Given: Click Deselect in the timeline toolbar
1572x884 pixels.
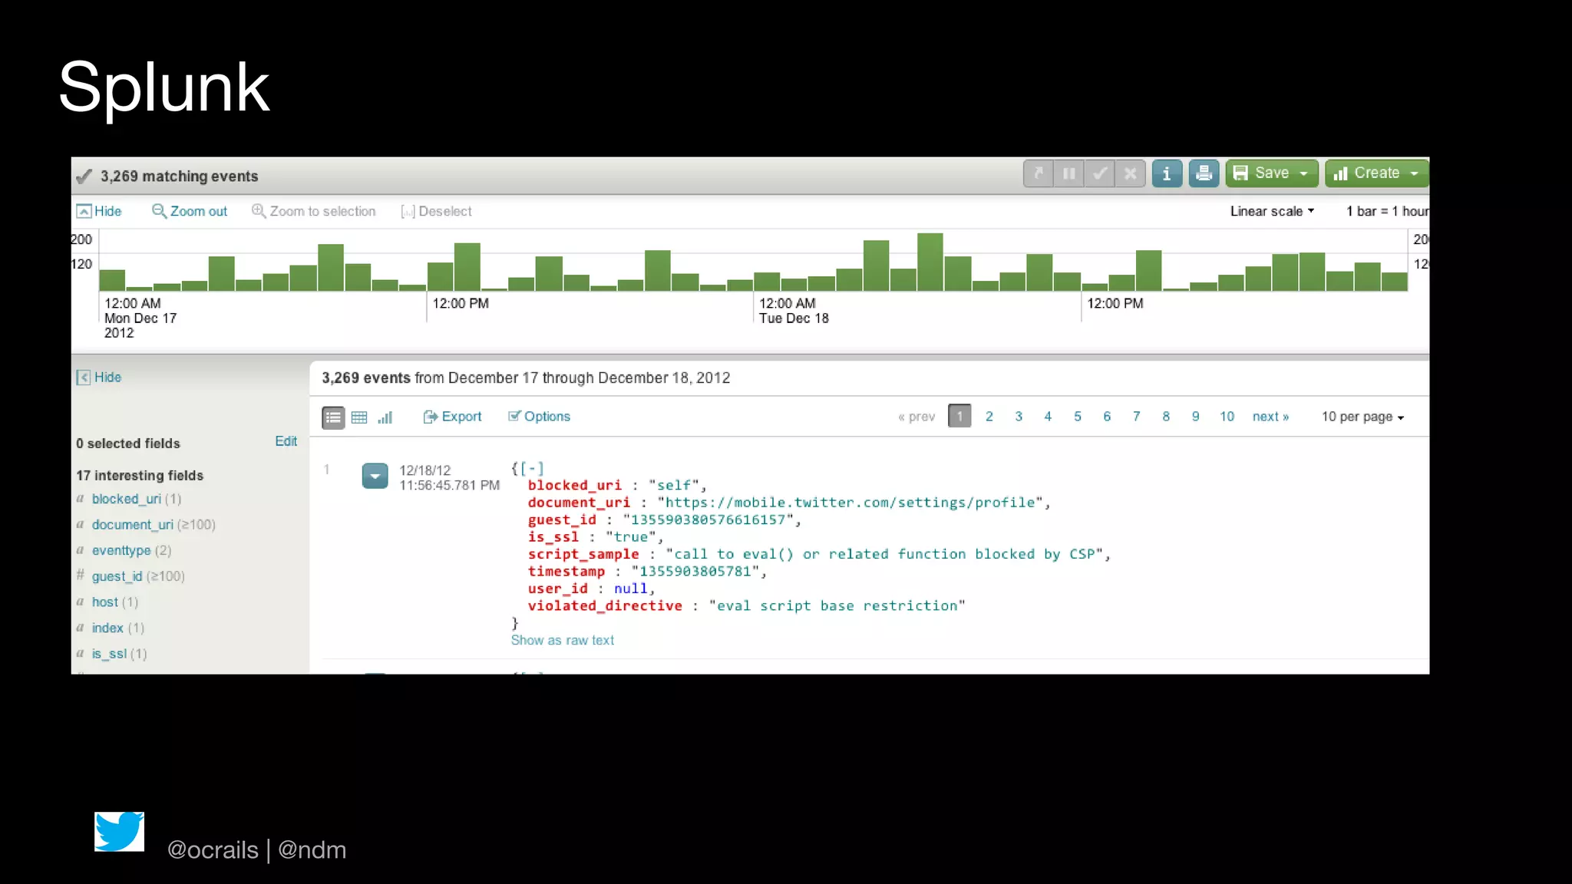Looking at the screenshot, I should 436,211.
